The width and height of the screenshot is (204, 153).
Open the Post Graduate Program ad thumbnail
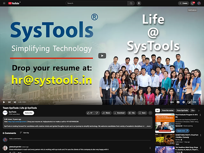tap(165, 123)
